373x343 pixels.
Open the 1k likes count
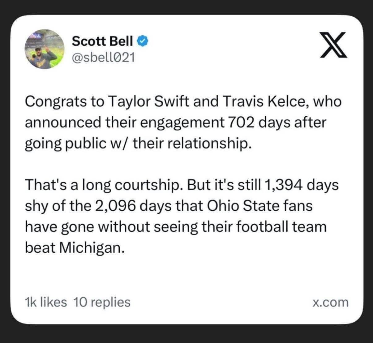(x=45, y=302)
